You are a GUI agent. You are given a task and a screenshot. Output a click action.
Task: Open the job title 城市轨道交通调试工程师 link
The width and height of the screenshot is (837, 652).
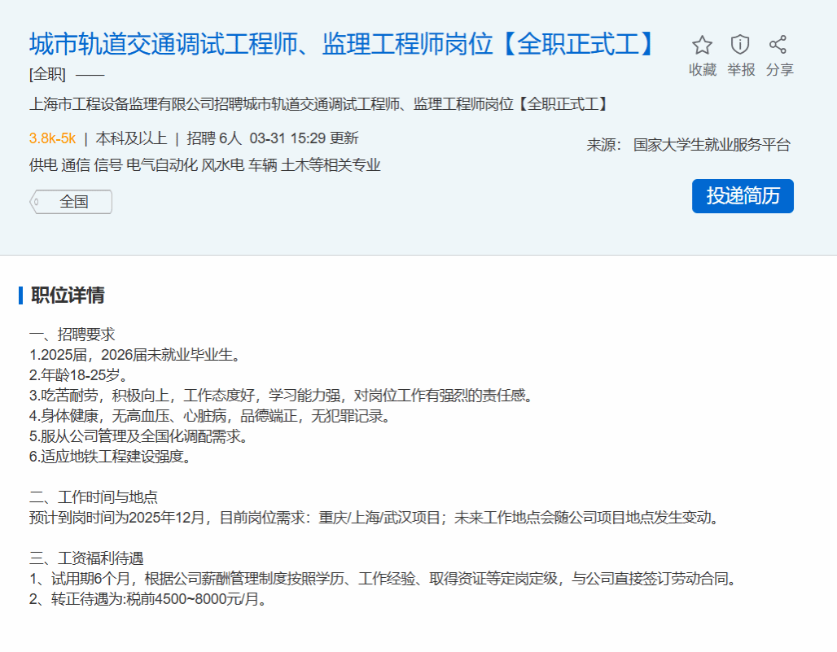click(x=343, y=44)
